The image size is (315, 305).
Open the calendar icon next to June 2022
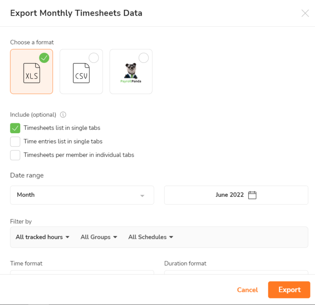[252, 195]
